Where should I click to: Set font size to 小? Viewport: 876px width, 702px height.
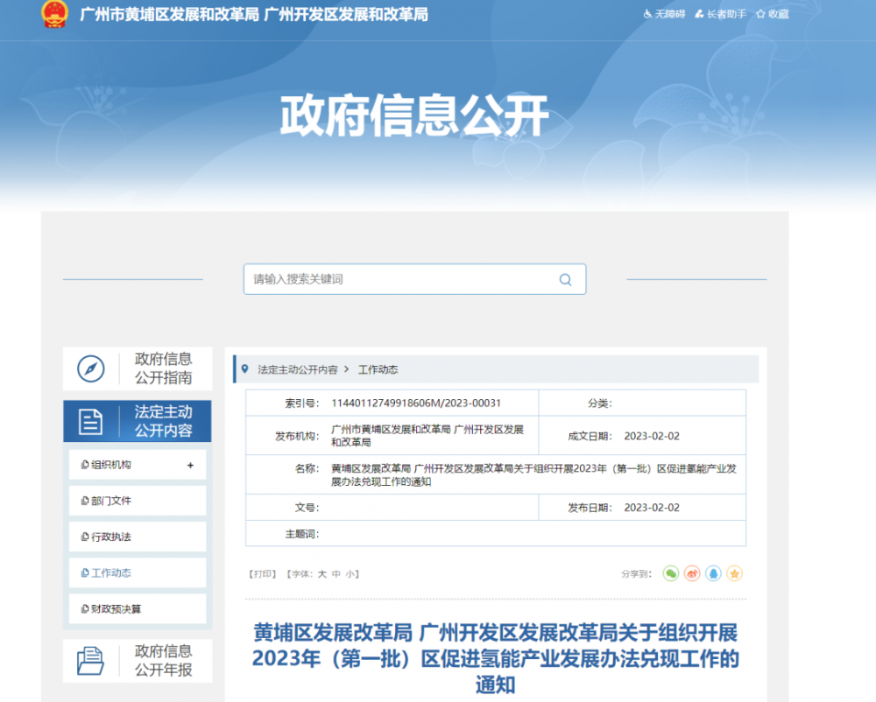click(x=350, y=574)
